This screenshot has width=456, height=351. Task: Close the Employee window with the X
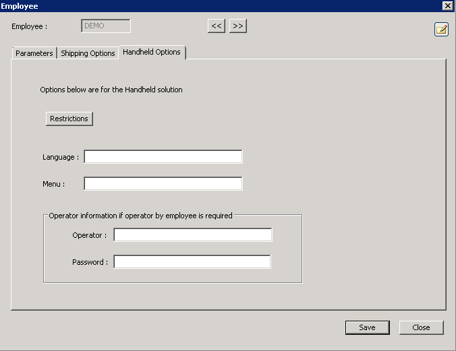click(x=447, y=5)
